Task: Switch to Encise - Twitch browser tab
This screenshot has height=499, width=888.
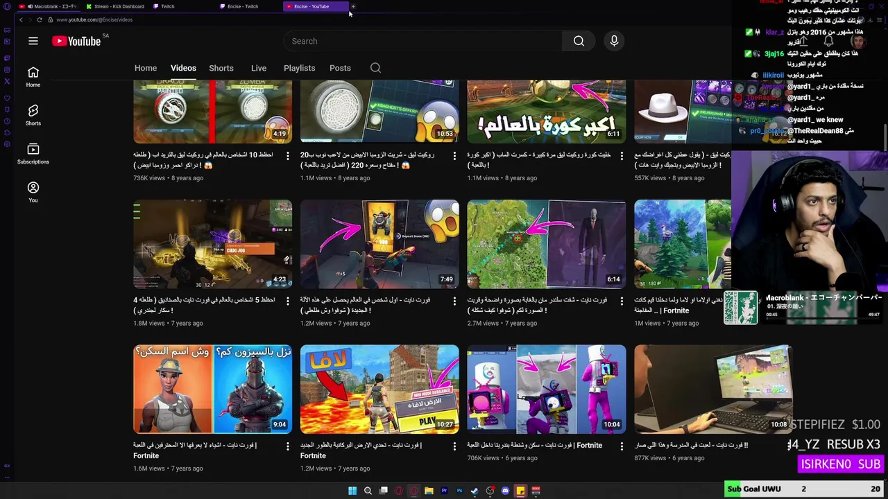Action: tap(248, 6)
